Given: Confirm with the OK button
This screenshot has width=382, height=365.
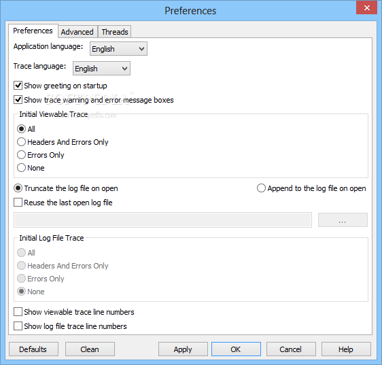Looking at the screenshot, I should [x=236, y=349].
